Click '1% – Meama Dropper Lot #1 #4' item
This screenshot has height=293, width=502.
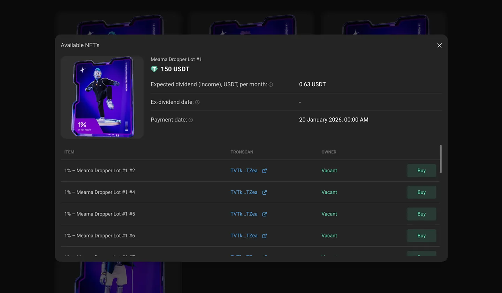pyautogui.click(x=100, y=192)
